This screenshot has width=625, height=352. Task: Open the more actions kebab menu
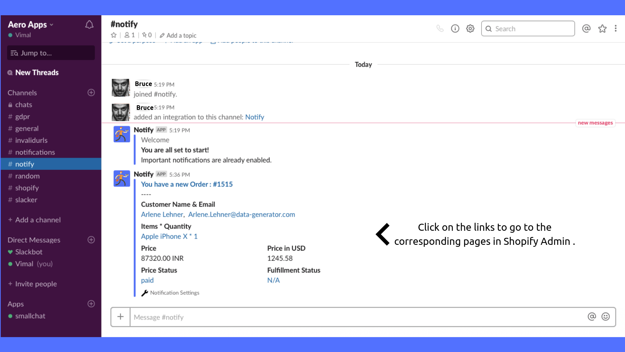[x=616, y=28]
